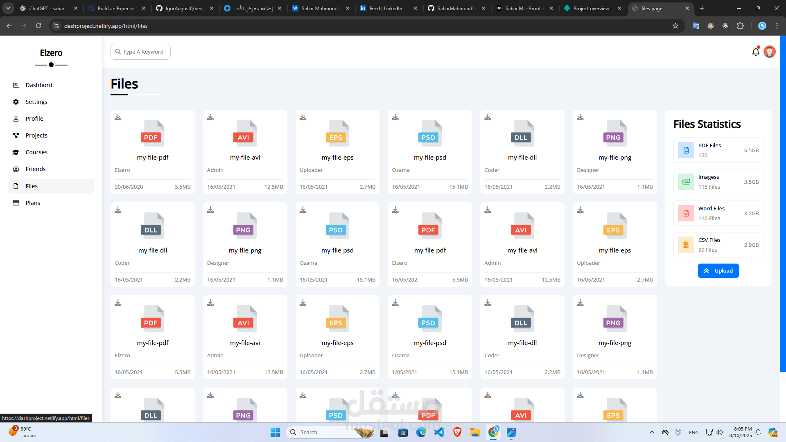Download the first my-file-pdf card

pos(118,117)
